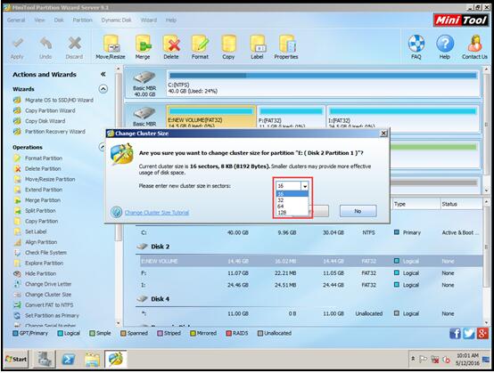Select I:(FAT32) partition block in disk map

click(x=403, y=117)
